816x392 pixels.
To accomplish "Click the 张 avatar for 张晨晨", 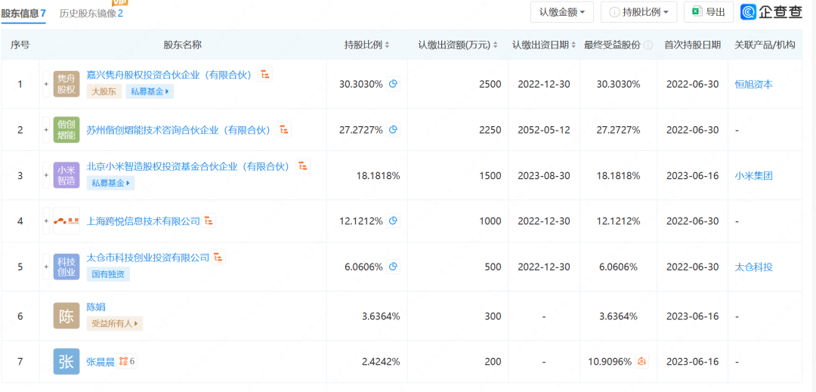I will pyautogui.click(x=66, y=362).
